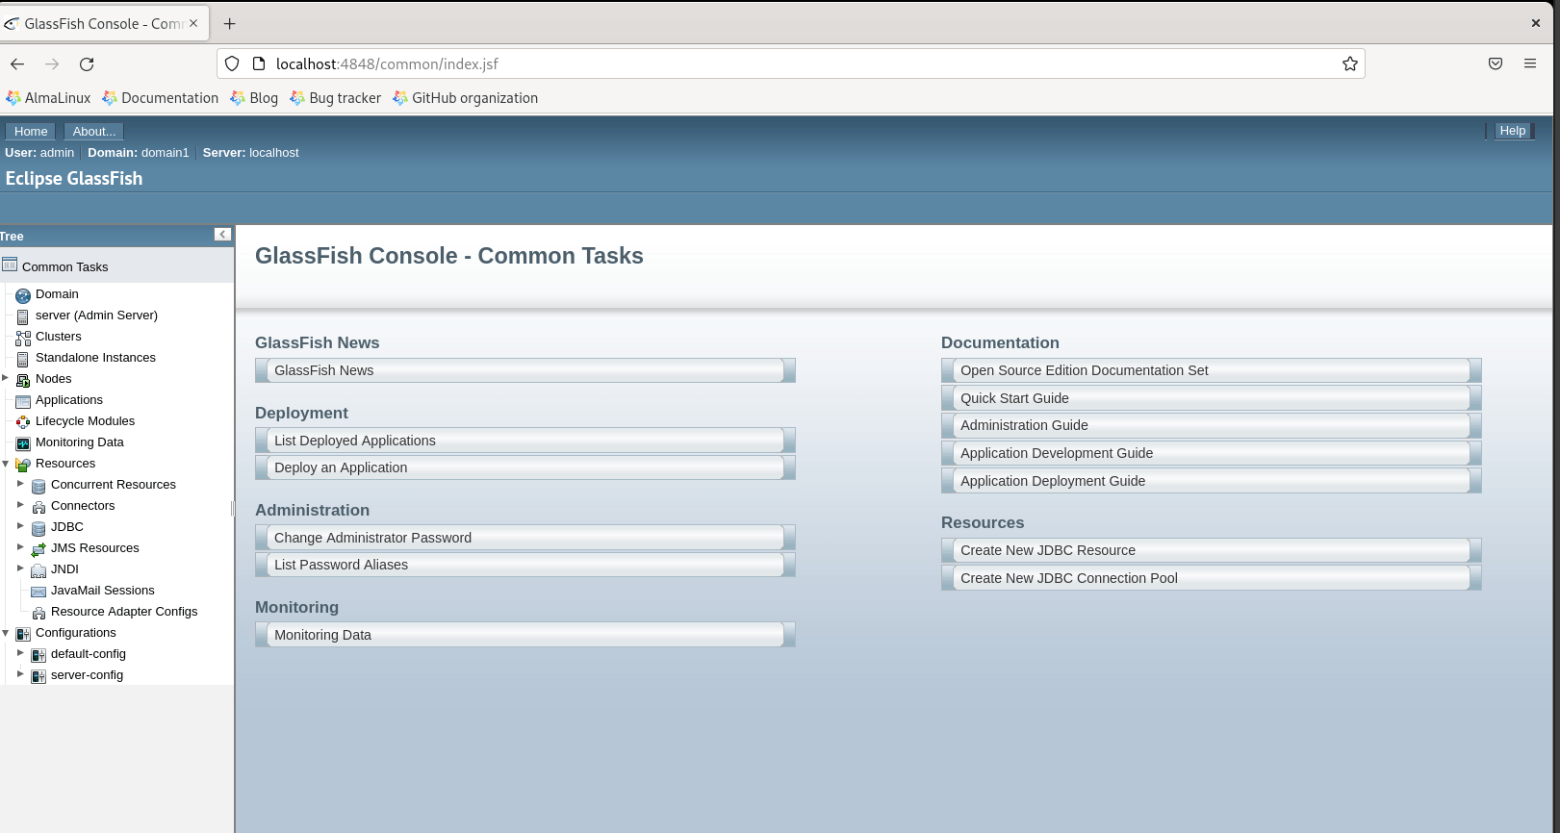The height and width of the screenshot is (833, 1560).
Task: Collapse the Tree panel with arrow button
Action: coord(222,235)
